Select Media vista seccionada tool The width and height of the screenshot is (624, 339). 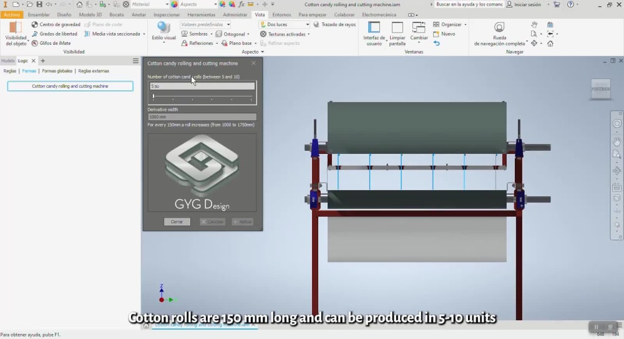point(112,34)
